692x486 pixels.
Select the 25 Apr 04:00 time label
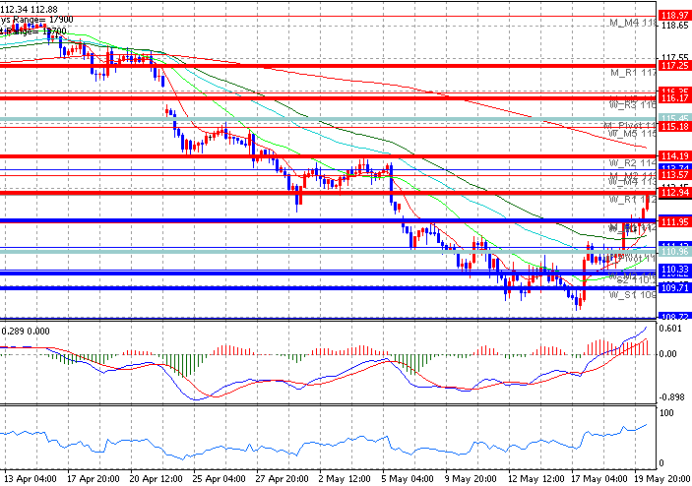pos(219,478)
